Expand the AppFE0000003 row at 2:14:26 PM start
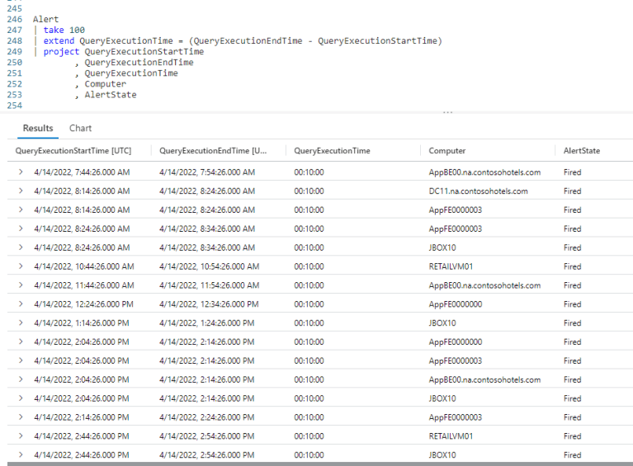The image size is (633, 466). (x=21, y=417)
